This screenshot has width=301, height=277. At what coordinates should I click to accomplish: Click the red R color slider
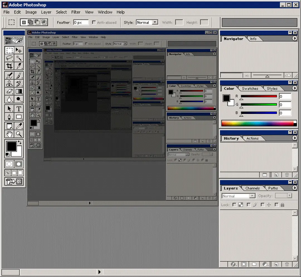tap(259, 96)
